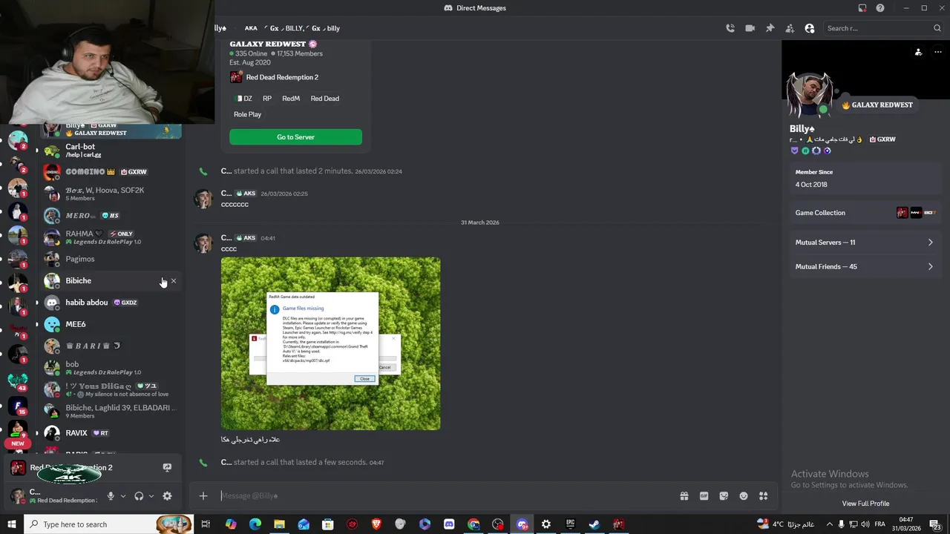Open Discord help icon in title bar
The image size is (950, 534).
coord(880,8)
